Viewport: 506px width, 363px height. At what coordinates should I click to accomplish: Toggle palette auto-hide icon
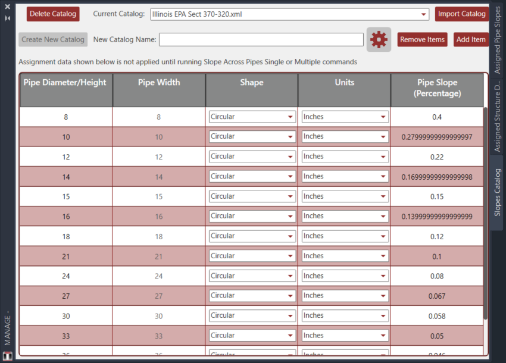point(8,18)
